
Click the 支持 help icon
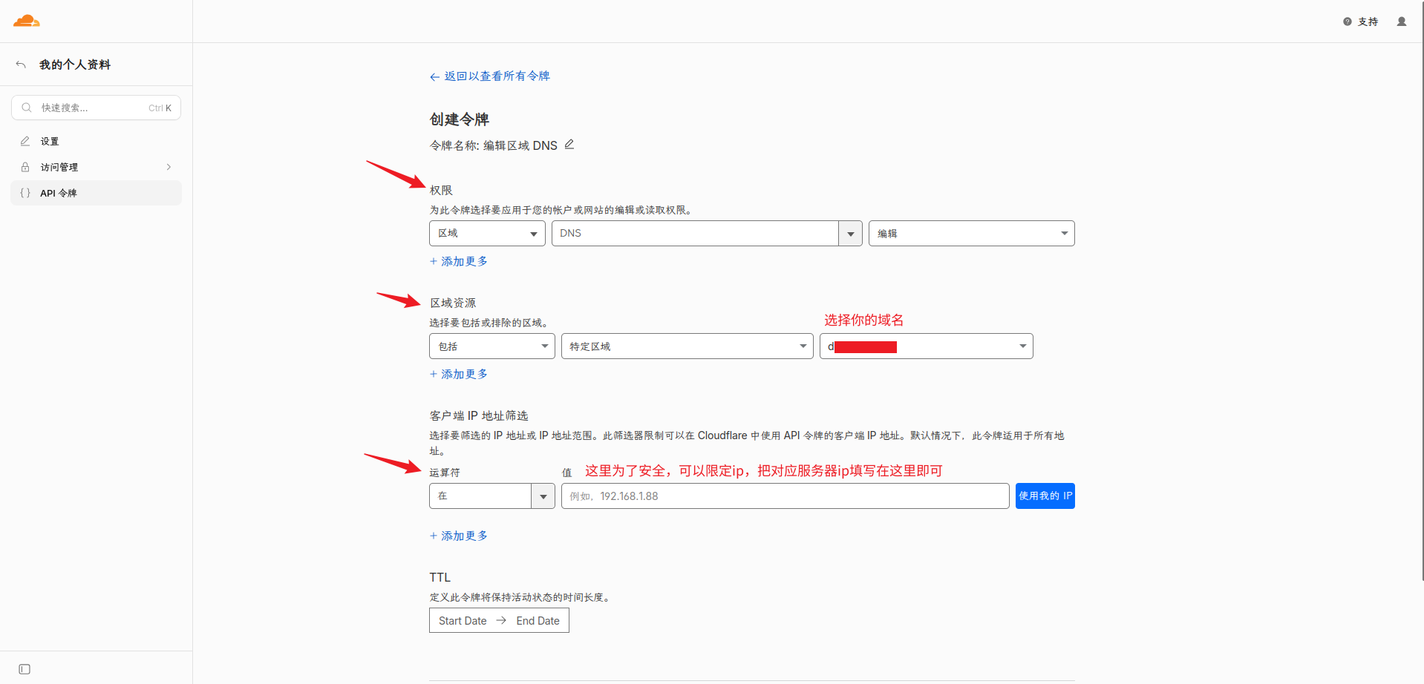click(x=1347, y=22)
